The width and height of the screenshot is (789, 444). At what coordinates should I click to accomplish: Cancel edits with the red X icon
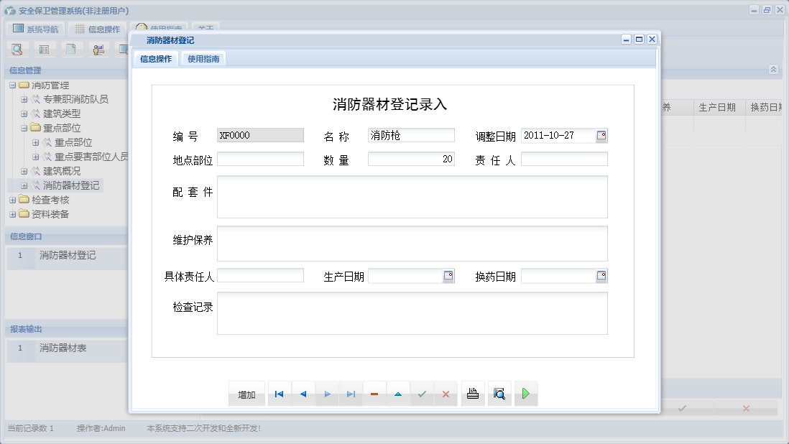[x=446, y=393]
